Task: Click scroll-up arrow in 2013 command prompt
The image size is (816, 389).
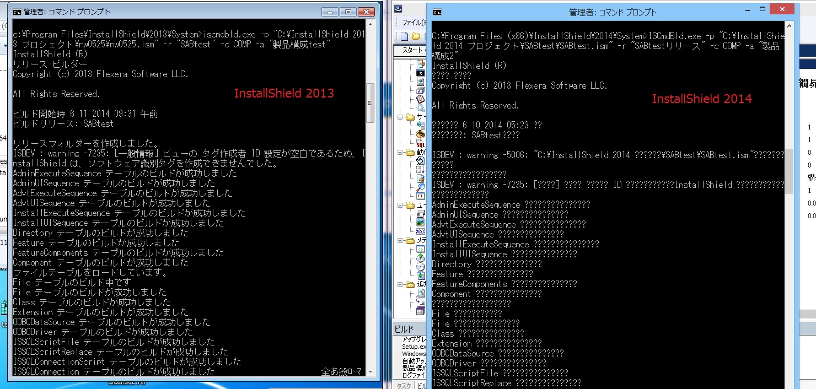Action: tap(371, 25)
